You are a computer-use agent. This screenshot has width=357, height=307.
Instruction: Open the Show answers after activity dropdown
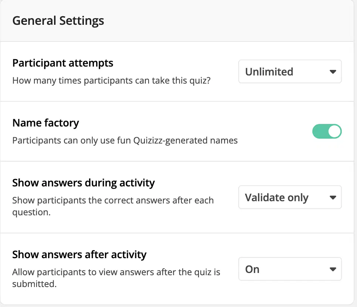click(290, 269)
